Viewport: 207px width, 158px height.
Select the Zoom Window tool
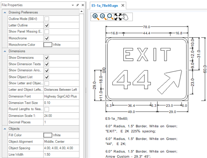point(110,17)
